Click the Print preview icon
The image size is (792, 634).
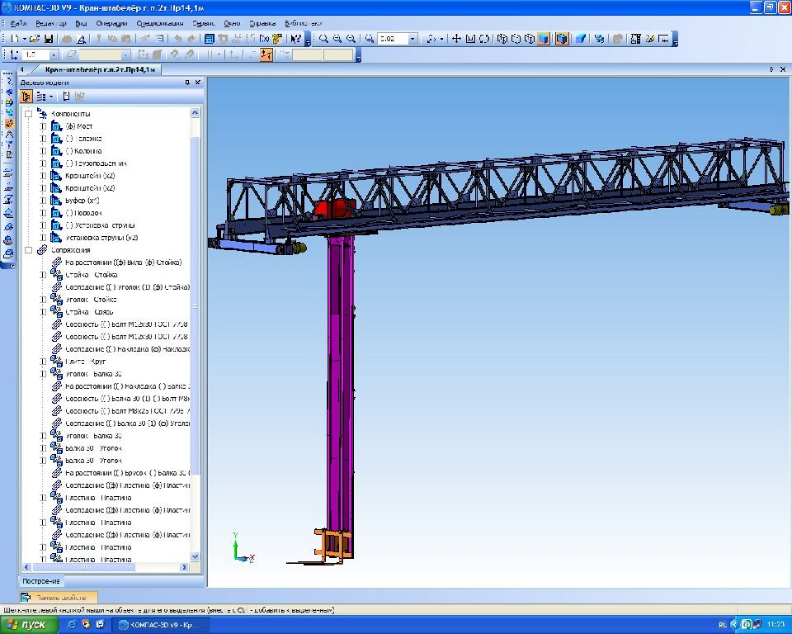81,39
